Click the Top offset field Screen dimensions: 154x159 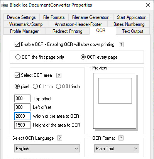point(22,98)
